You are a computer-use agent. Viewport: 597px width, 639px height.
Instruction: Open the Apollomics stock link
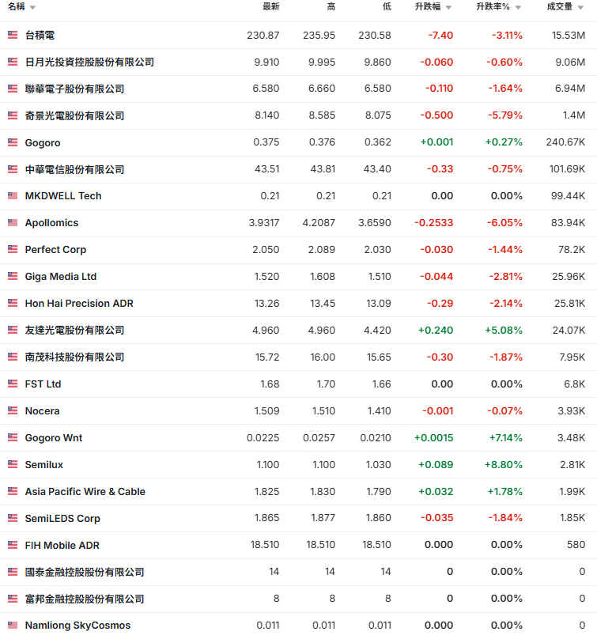click(x=51, y=223)
